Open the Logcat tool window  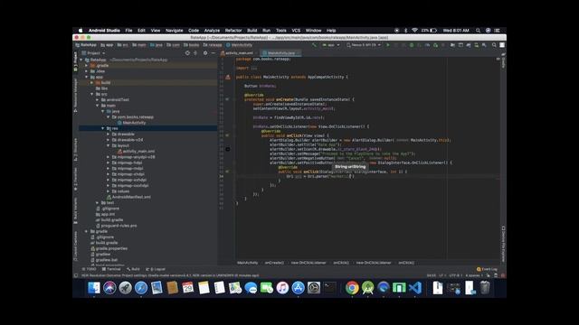coord(156,269)
